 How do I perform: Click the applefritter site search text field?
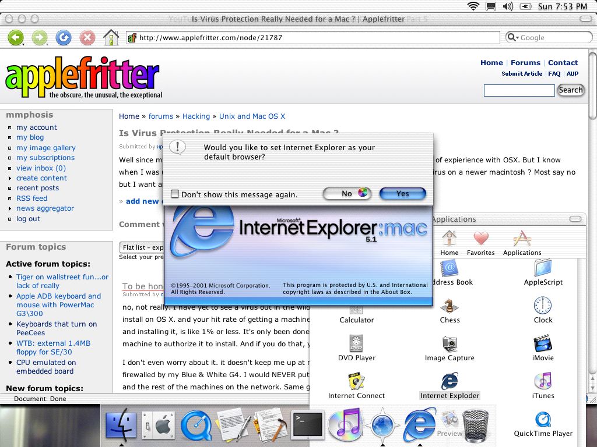(x=519, y=90)
